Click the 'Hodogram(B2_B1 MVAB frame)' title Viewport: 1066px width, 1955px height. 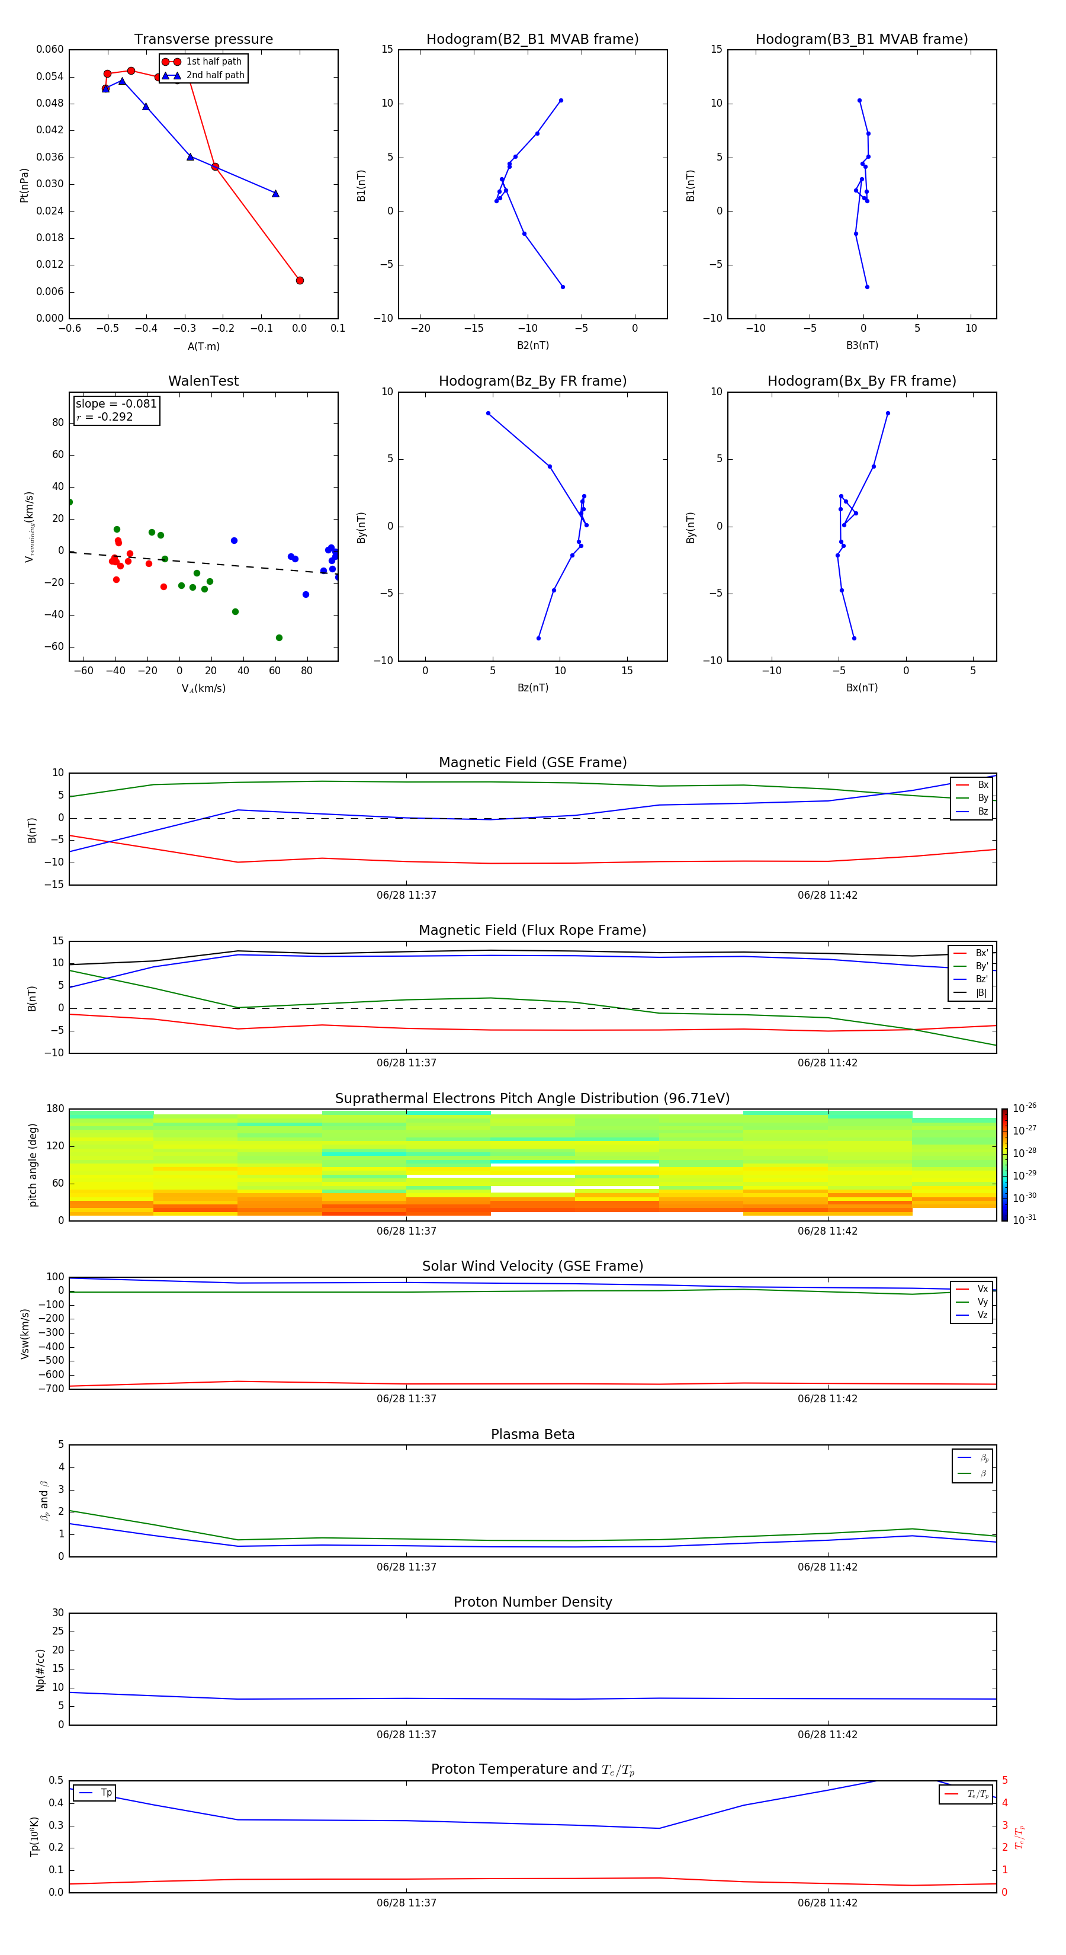pos(532,40)
